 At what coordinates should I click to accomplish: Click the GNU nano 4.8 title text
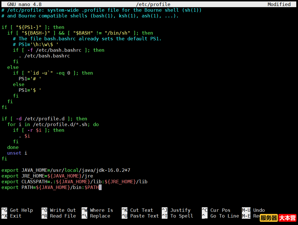click(x=24, y=4)
